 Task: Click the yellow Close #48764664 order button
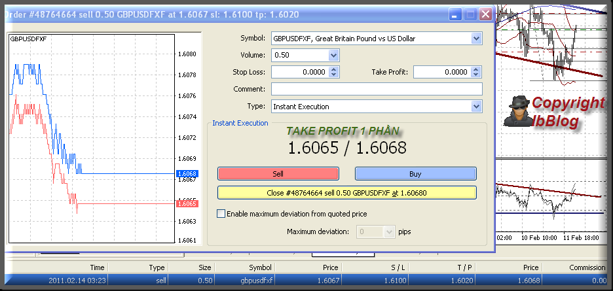pyautogui.click(x=346, y=192)
